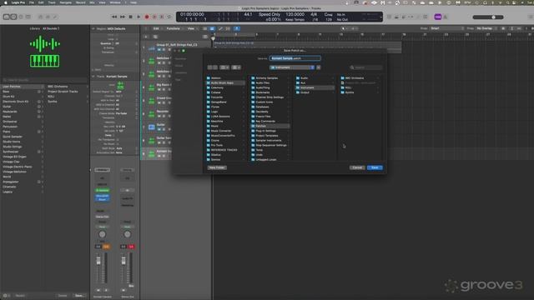Select GarageBand folder in dialog first column

coord(225,102)
